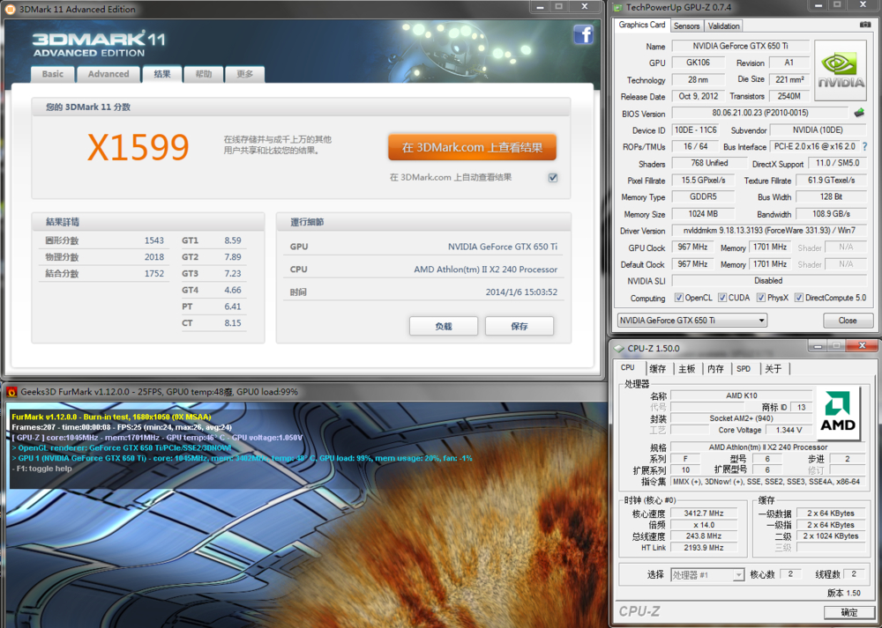Click the FurMark title bar icon

coord(11,392)
